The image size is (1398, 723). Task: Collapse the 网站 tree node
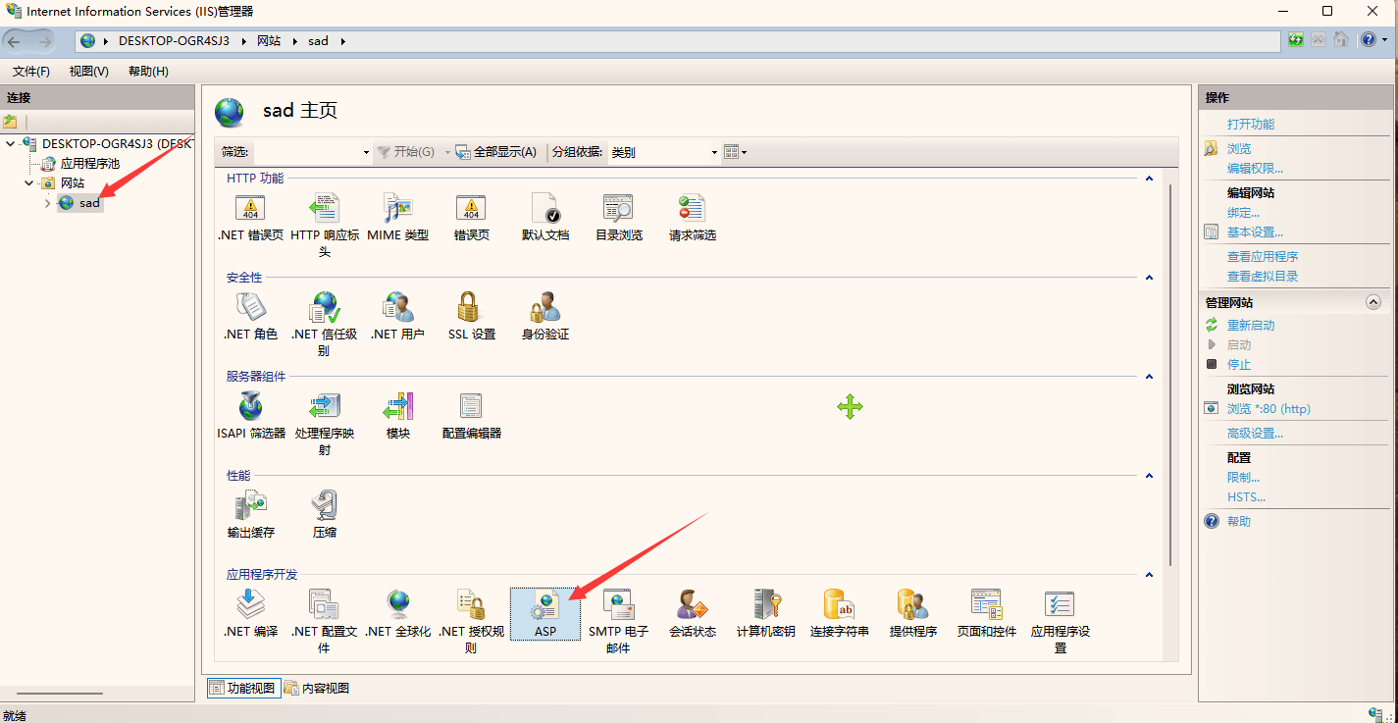click(29, 182)
